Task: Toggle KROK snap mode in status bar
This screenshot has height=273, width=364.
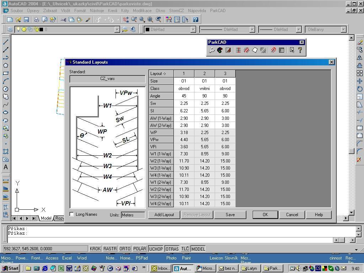Action: (x=95, y=249)
